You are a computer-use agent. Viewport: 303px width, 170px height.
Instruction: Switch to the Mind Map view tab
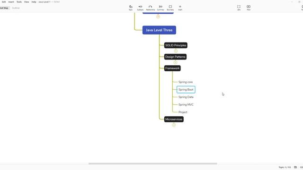pyautogui.click(x=4, y=8)
